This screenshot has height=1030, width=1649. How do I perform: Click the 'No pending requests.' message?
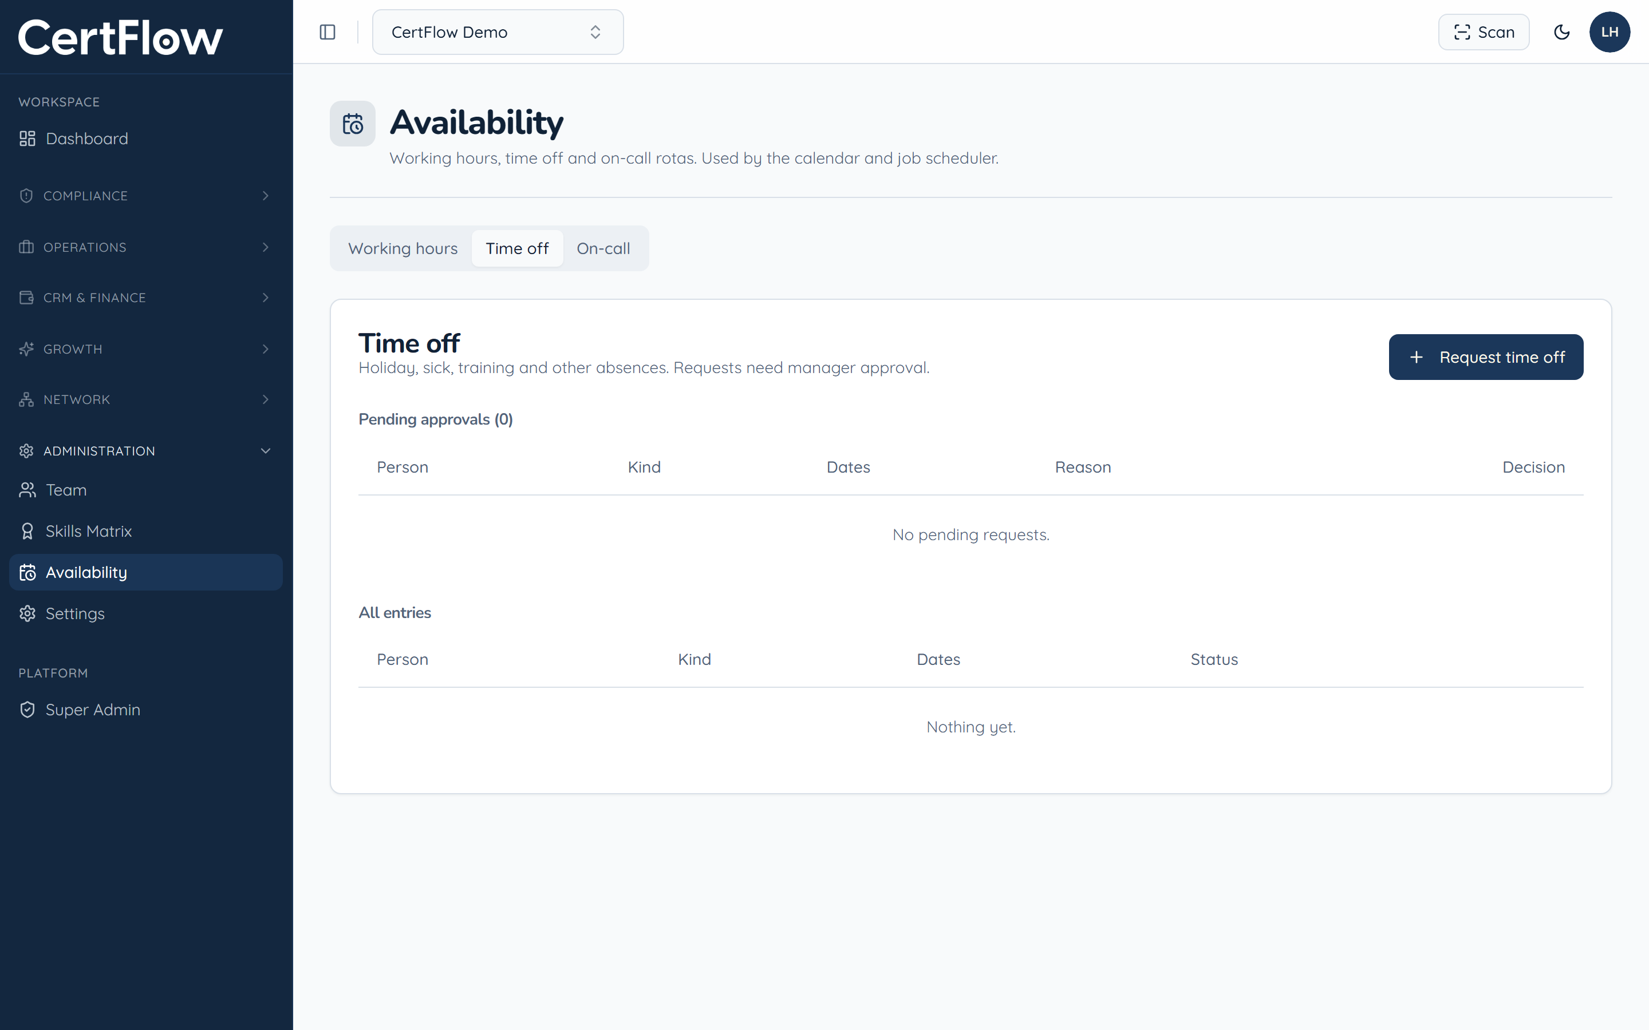click(971, 535)
